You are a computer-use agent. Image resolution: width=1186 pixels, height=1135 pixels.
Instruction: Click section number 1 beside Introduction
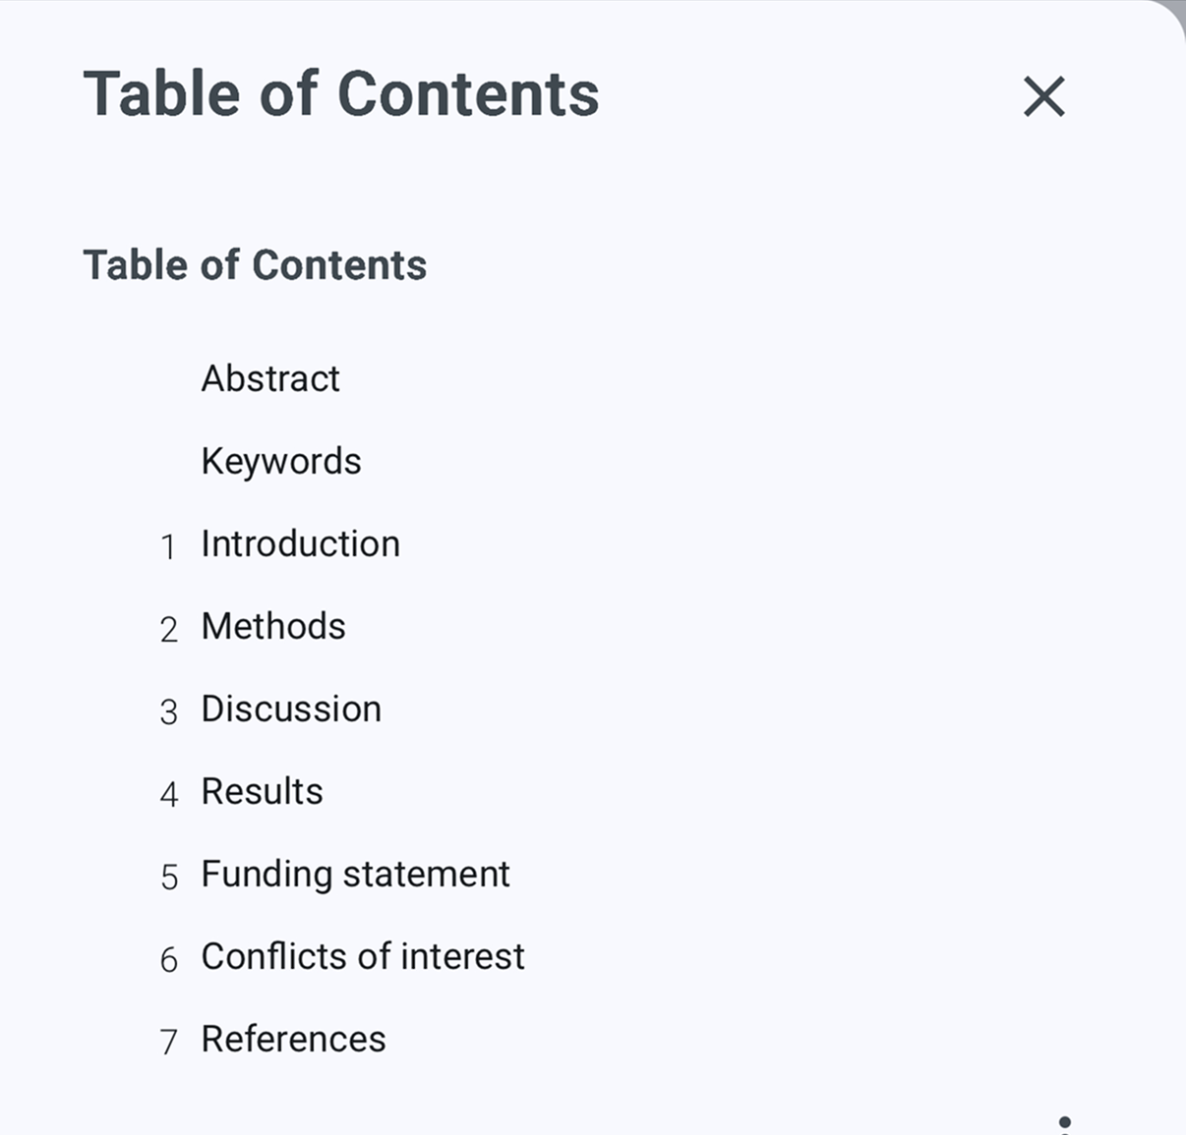coord(168,546)
